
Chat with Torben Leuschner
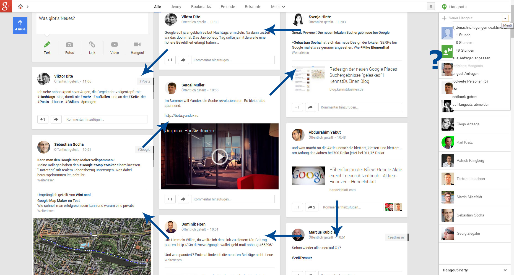pos(475,179)
